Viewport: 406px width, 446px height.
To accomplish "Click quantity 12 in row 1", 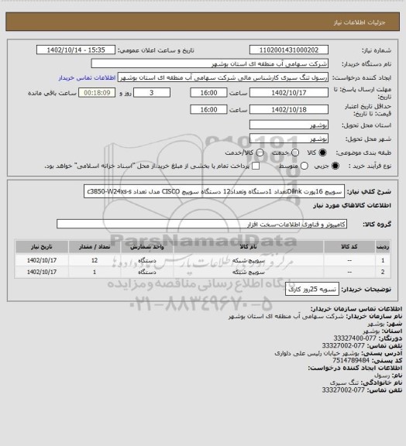I will tap(95, 260).
